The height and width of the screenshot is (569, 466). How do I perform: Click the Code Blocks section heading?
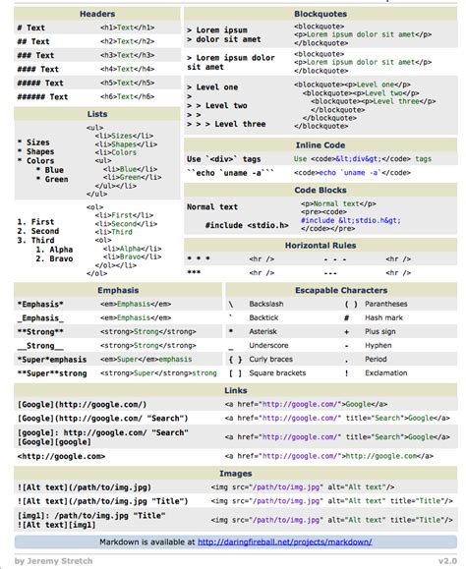(320, 190)
